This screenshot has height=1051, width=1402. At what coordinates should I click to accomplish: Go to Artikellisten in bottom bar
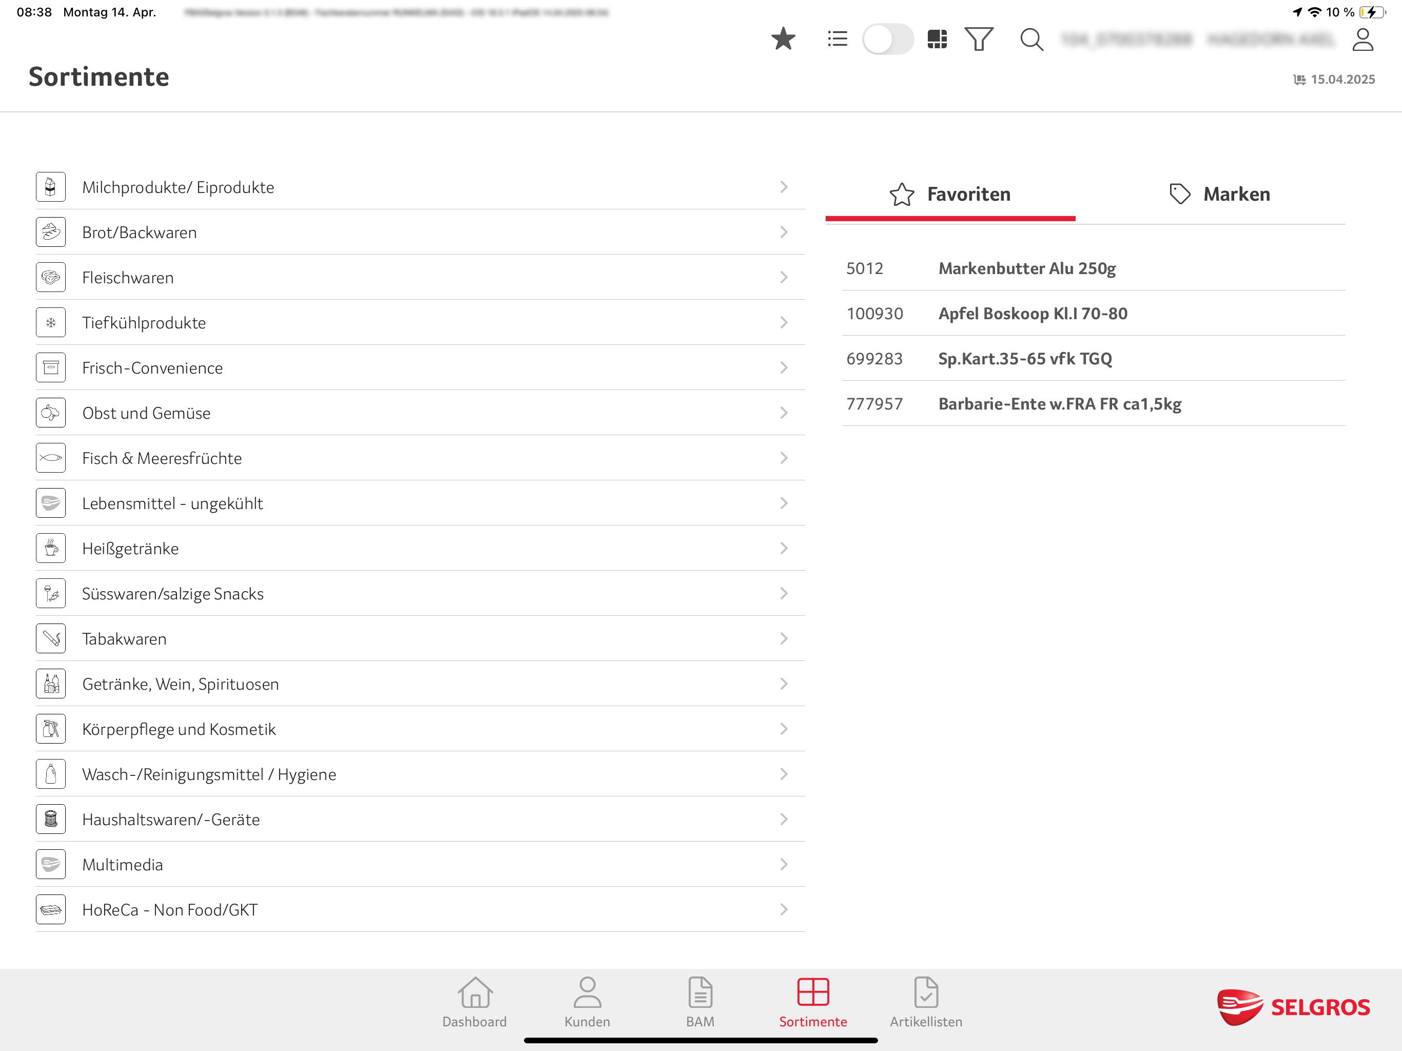click(x=925, y=1002)
